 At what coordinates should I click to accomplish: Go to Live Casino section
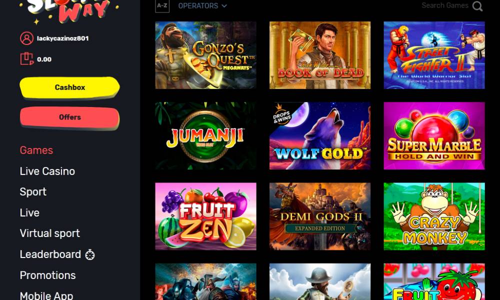(x=47, y=171)
